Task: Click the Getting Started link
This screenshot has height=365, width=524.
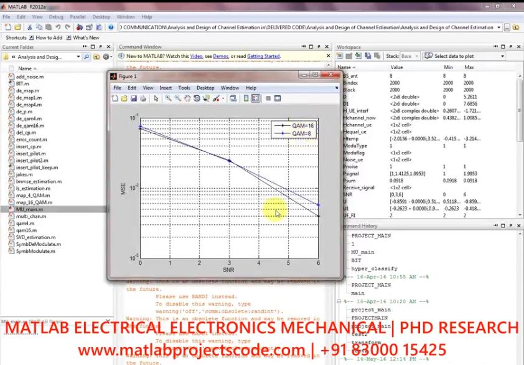Action: coord(263,56)
